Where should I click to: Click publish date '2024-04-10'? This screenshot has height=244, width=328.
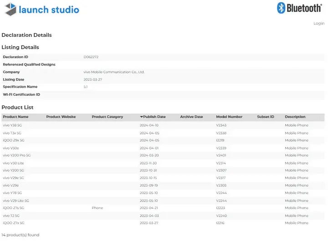(149, 125)
